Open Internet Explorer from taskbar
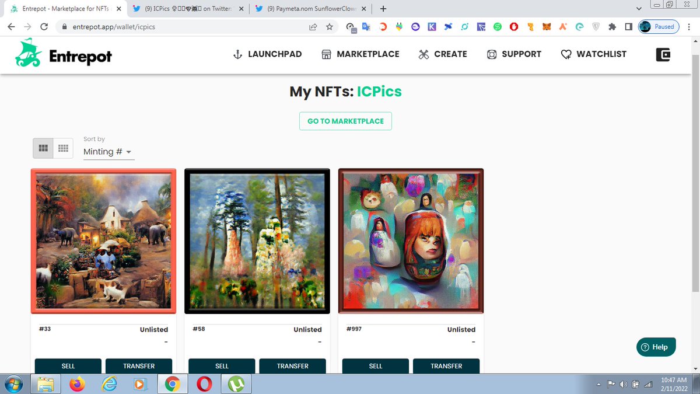The height and width of the screenshot is (394, 700). (109, 383)
